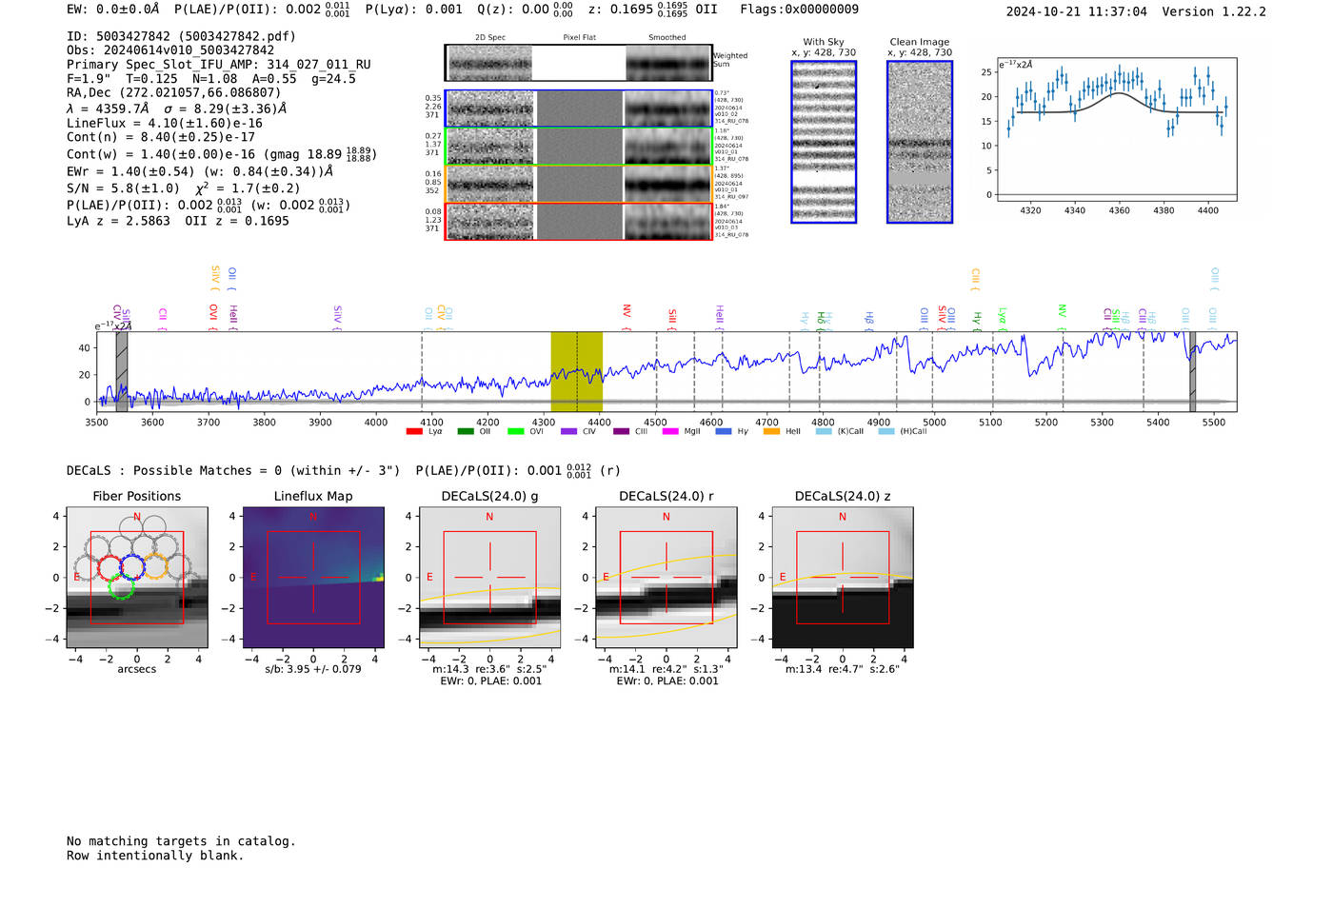1333x907 pixels.
Task: Click the CIII legend swatch
Action: pyautogui.click(x=621, y=431)
